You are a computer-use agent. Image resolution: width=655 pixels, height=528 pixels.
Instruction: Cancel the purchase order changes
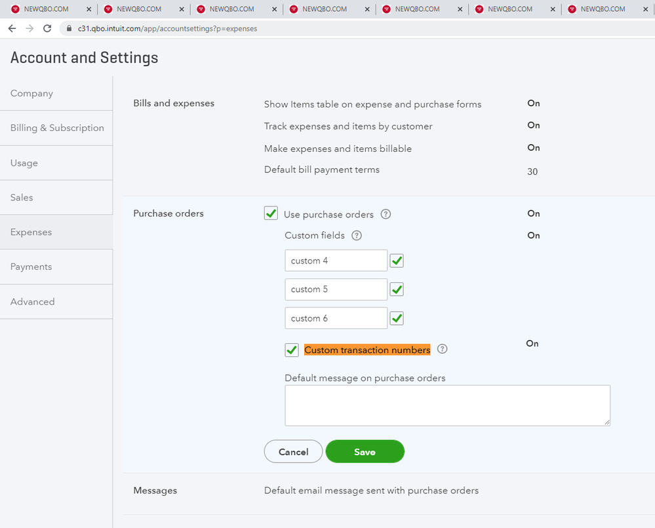[293, 451]
